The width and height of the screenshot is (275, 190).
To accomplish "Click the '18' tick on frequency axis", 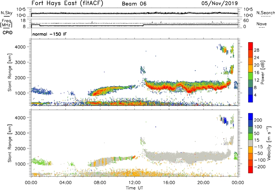I will click(23, 21).
